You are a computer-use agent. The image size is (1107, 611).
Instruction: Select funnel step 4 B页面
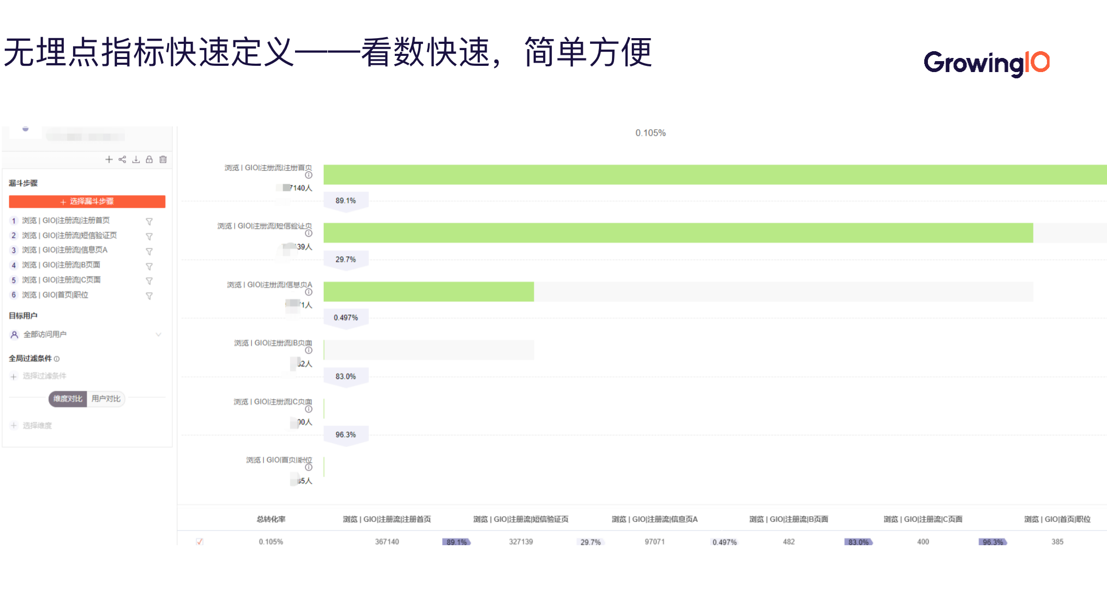point(61,265)
